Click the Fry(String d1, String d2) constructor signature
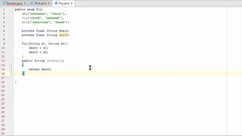Screen dimensions: 242x136 [x=45, y=44]
